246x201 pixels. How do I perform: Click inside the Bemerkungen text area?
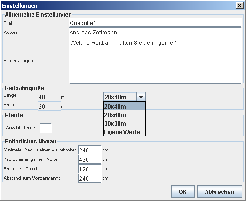click(155, 60)
